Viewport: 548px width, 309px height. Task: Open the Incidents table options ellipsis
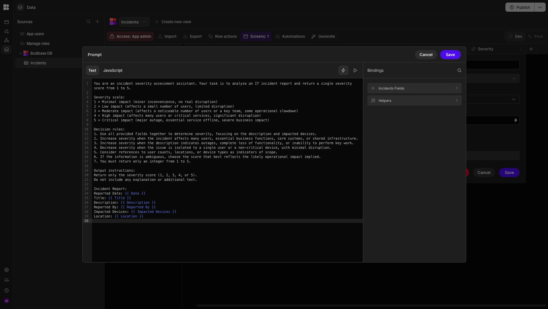(x=144, y=22)
